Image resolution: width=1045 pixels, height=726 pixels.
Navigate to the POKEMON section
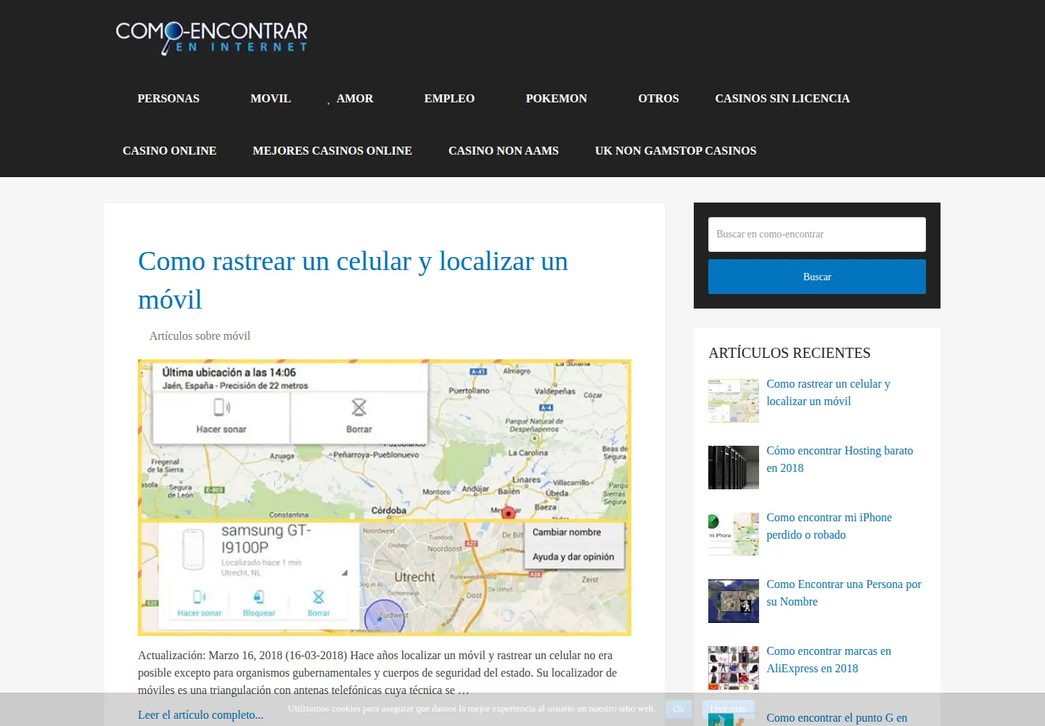(557, 99)
